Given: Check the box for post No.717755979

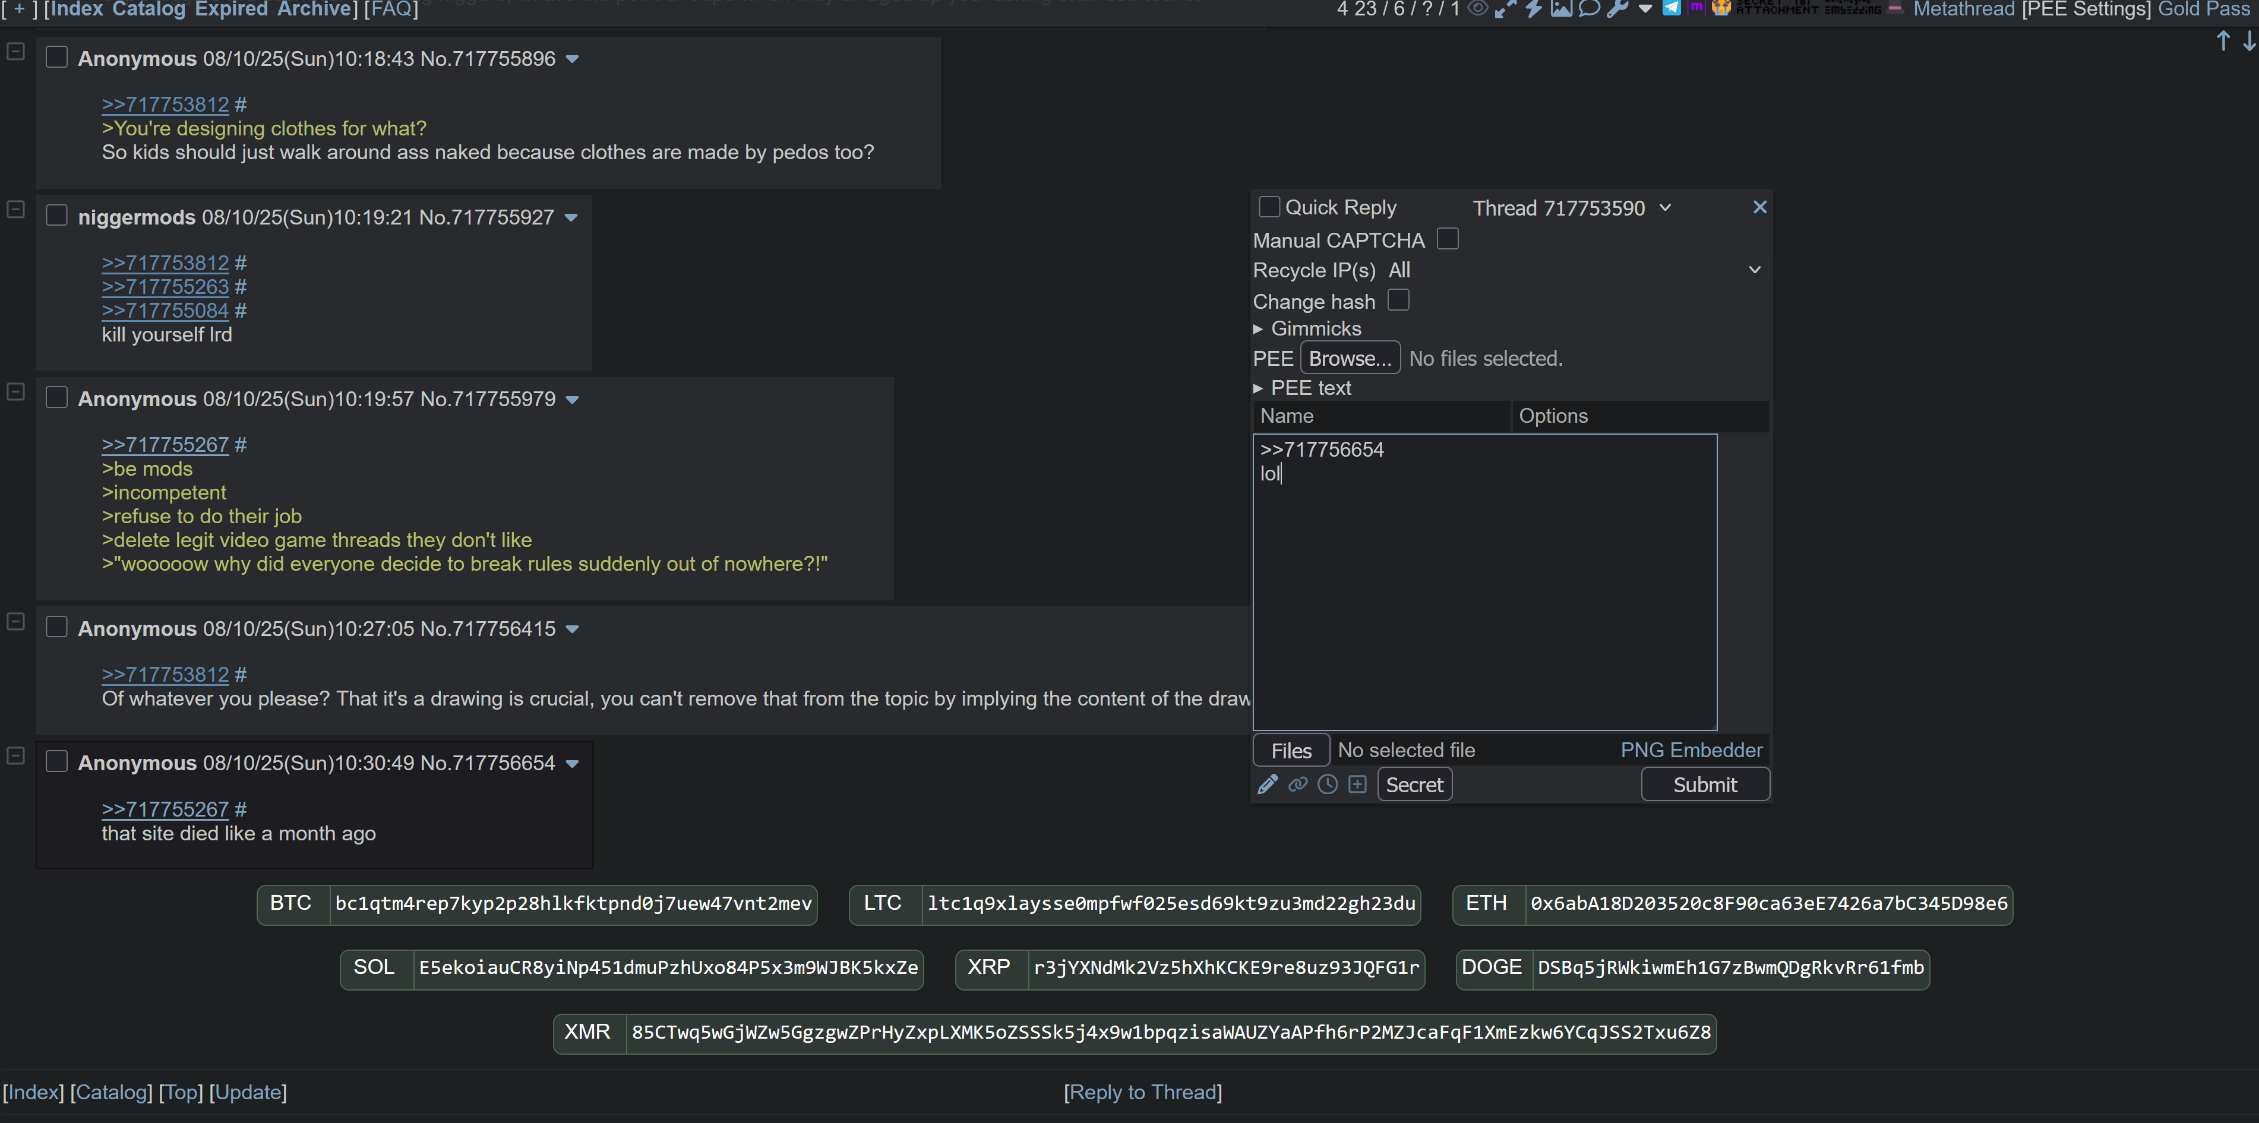Looking at the screenshot, I should click(57, 397).
